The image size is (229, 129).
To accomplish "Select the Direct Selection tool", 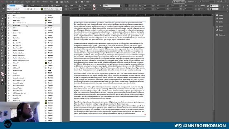I will click(3, 18).
